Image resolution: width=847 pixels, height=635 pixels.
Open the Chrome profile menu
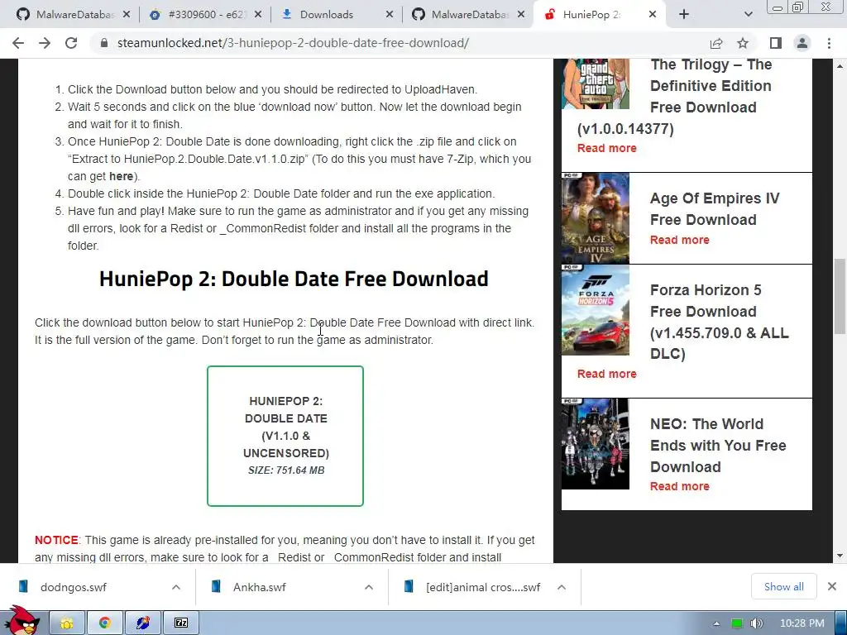point(802,43)
